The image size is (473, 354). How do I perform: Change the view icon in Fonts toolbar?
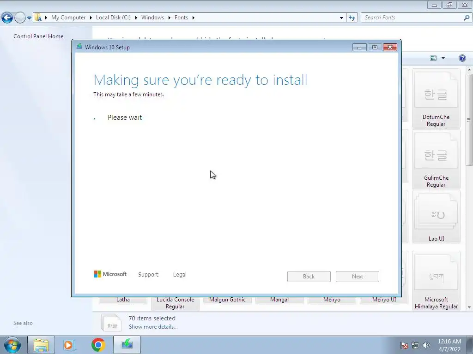coord(433,58)
